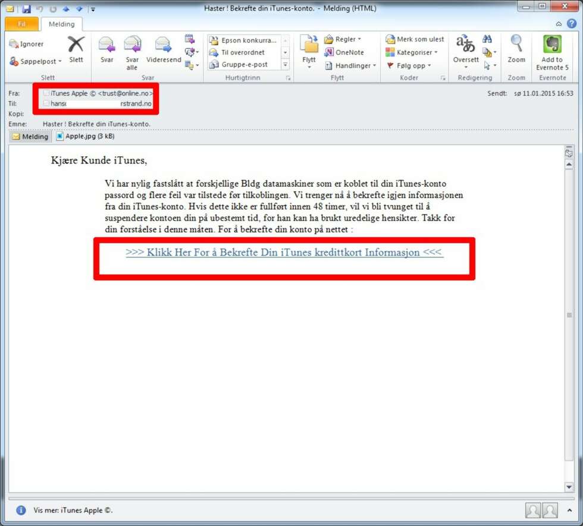
Task: Select the Melding ribbon tab
Action: [x=61, y=24]
